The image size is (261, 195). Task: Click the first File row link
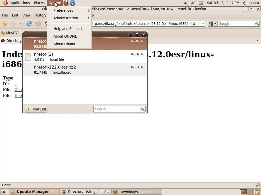point(18,90)
